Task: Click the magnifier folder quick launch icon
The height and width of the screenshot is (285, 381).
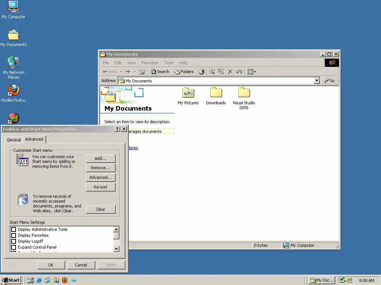Action: pos(56,281)
